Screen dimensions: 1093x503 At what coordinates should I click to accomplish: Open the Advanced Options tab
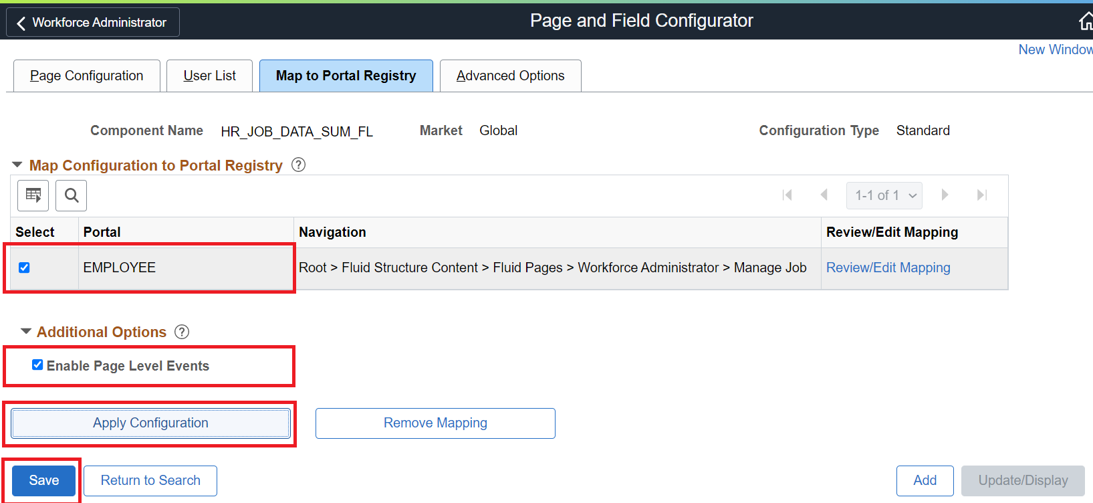(510, 76)
